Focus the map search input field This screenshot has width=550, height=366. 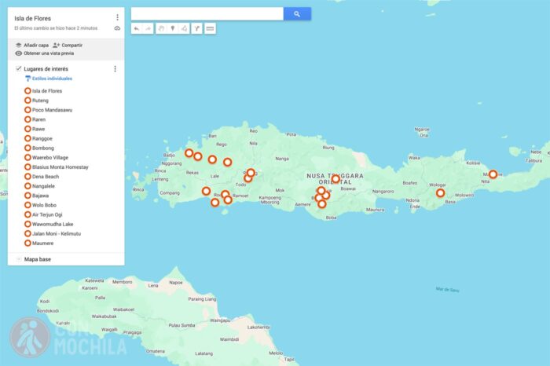click(x=207, y=14)
